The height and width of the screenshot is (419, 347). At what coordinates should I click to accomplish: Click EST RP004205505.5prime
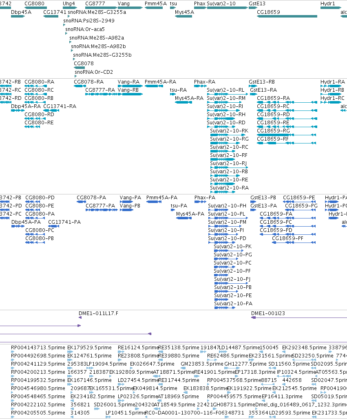(x=38, y=412)
